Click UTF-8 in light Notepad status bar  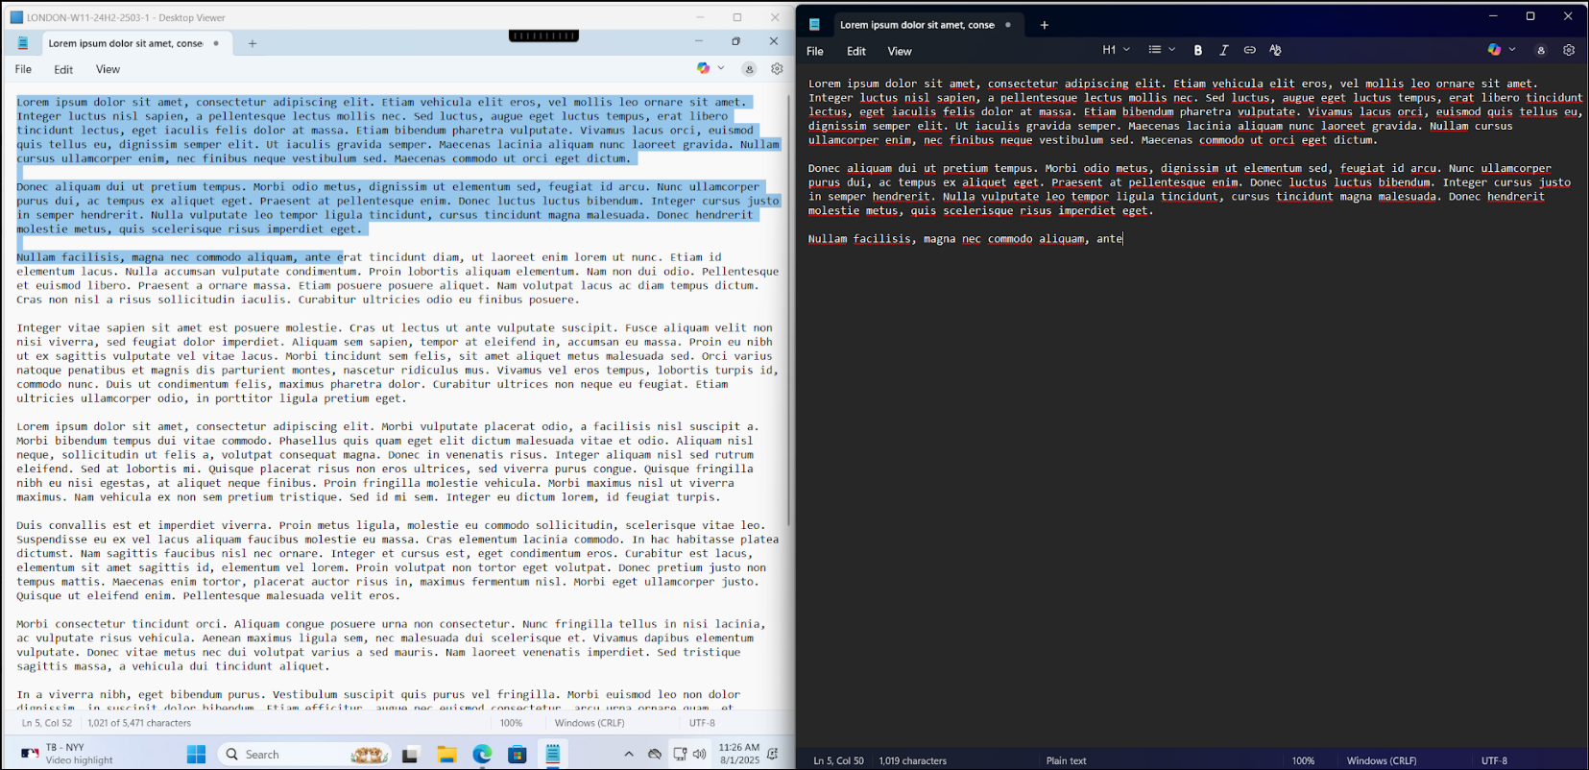(x=702, y=723)
